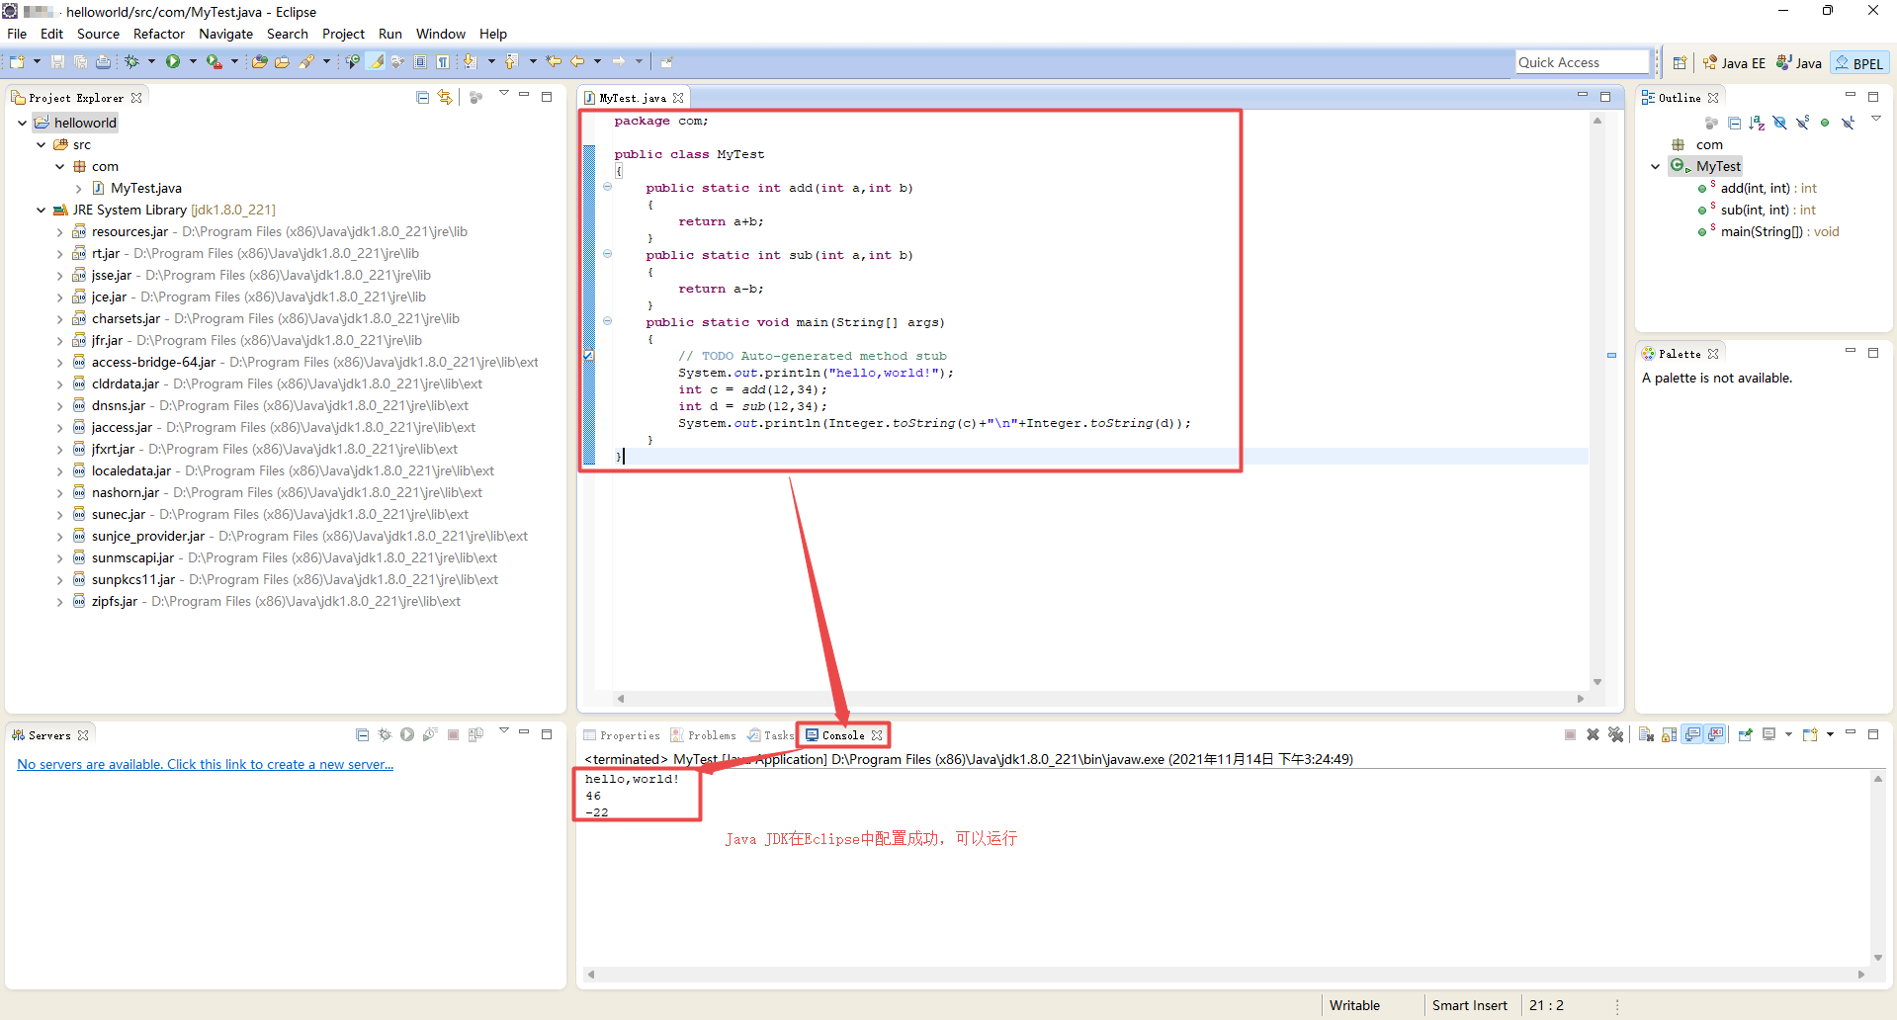Run the program with the green Run icon
The width and height of the screenshot is (1897, 1020).
(x=173, y=61)
